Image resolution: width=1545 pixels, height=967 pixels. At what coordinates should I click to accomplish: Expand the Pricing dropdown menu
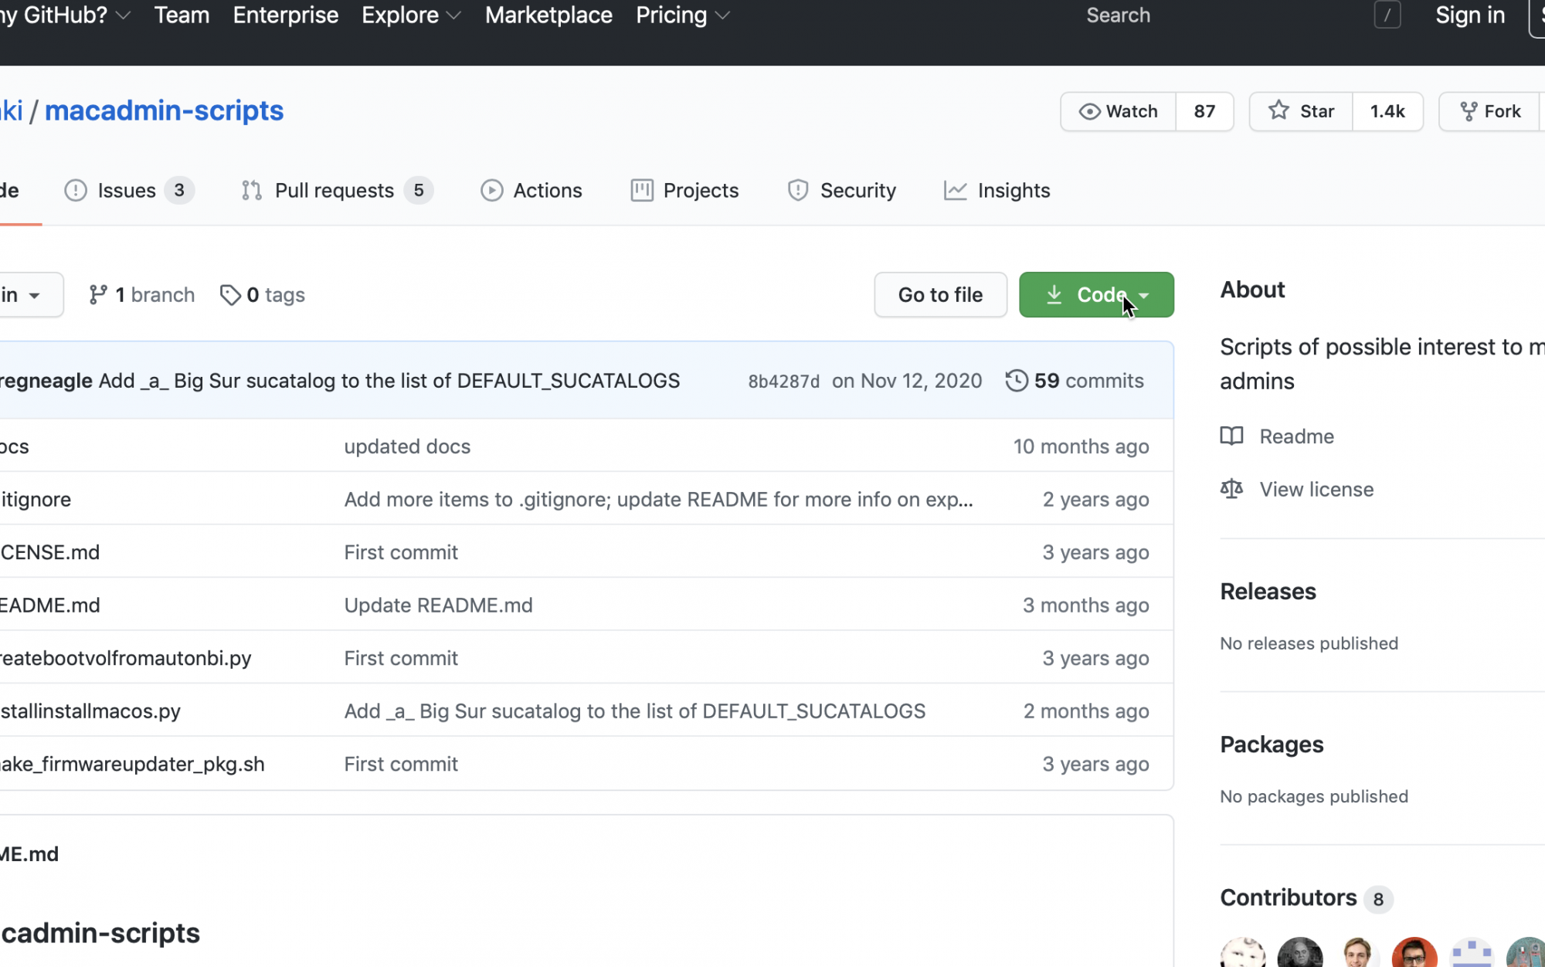pos(682,15)
